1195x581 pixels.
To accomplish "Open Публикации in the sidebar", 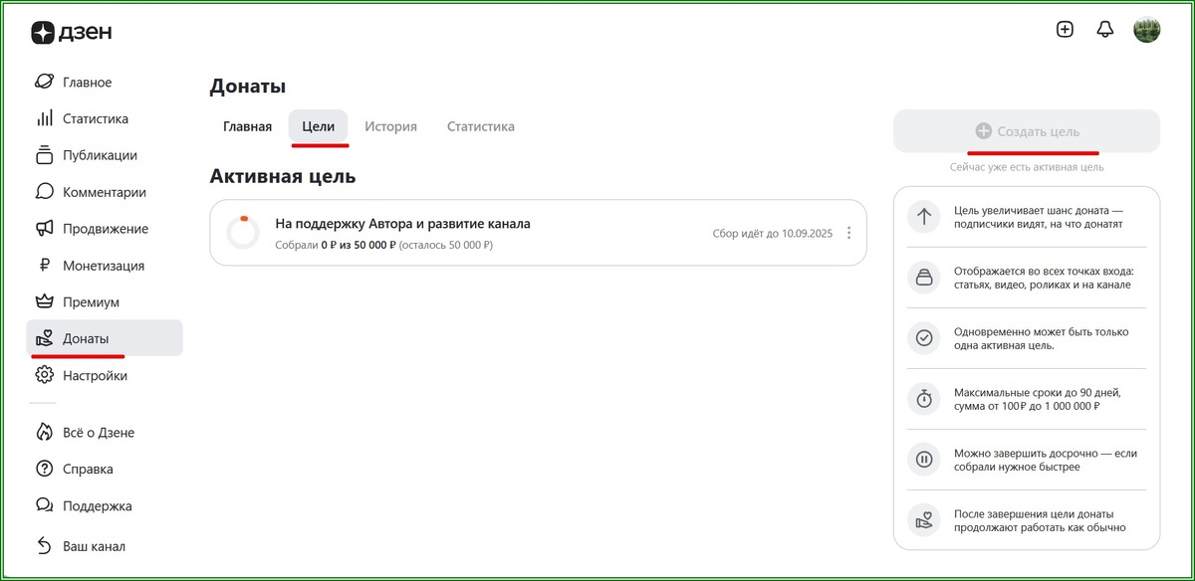I will click(105, 155).
